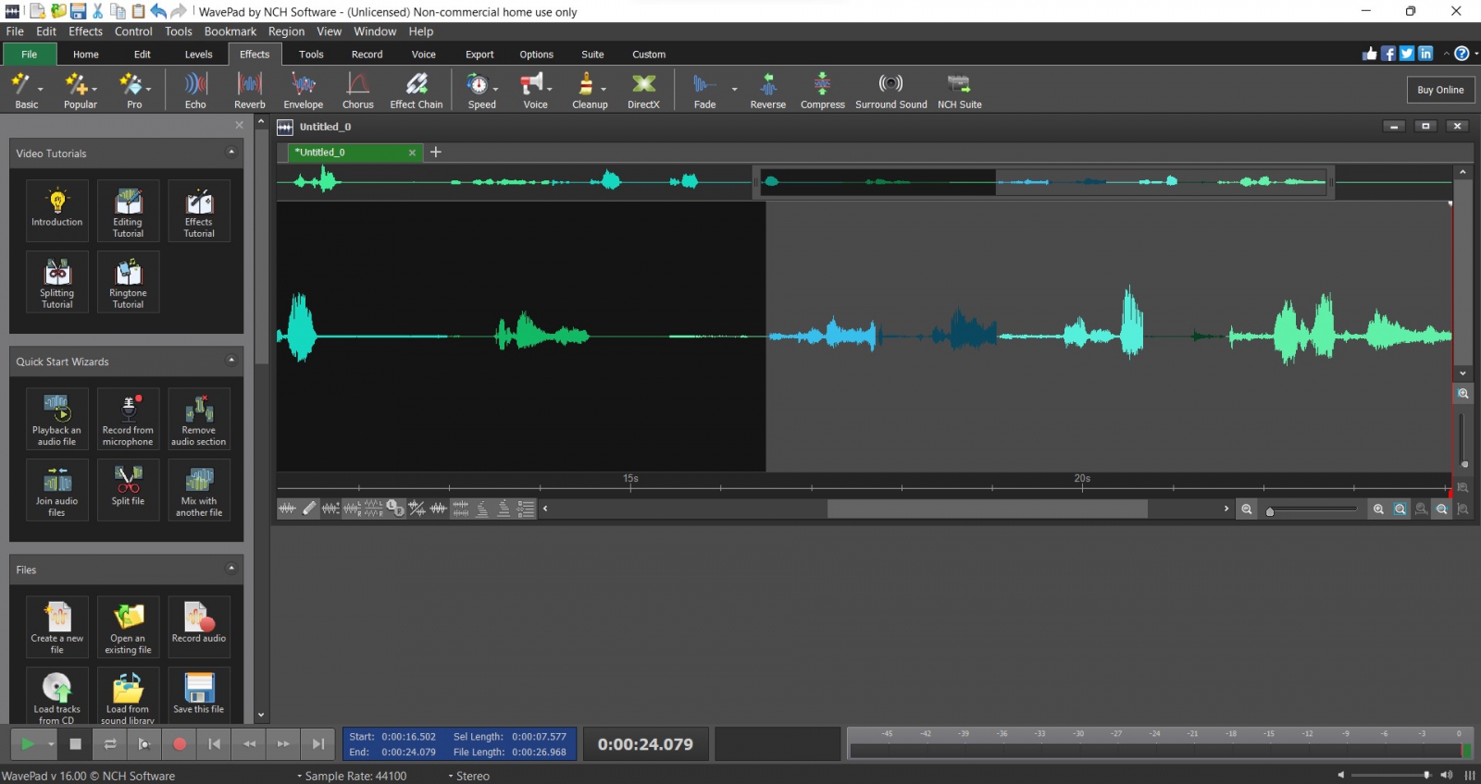Open the Bookmark menu

pos(230,31)
